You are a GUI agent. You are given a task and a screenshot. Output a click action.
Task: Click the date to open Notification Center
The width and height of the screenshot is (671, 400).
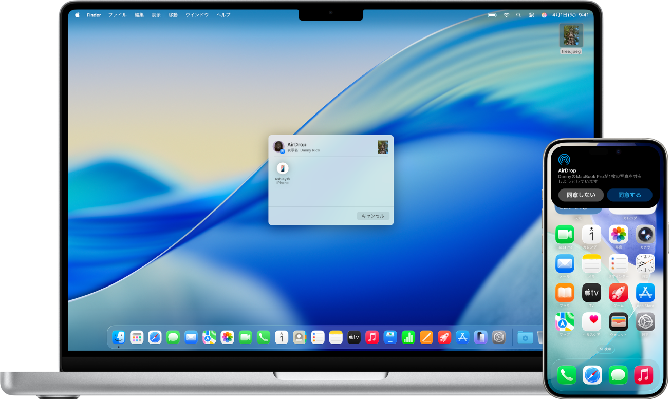(x=563, y=15)
